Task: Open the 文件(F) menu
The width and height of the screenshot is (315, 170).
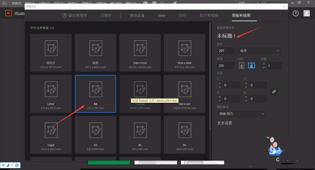Action: (16, 3)
